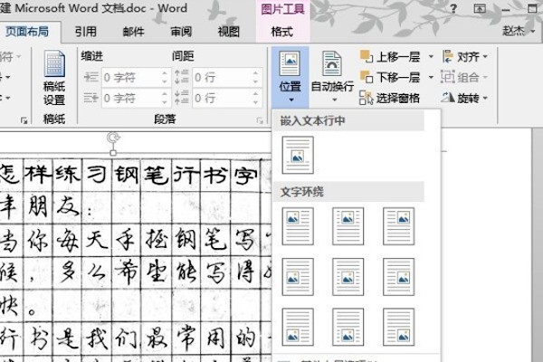Collapse the 位置 position dropdown
Screen dimensions: 543x362
coord(290,79)
